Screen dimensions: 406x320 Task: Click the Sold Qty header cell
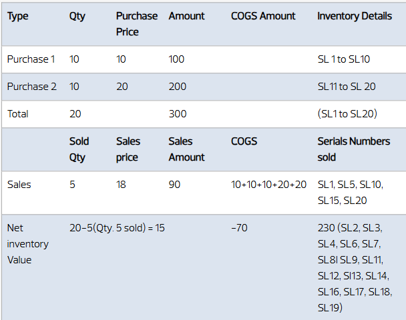coord(79,149)
